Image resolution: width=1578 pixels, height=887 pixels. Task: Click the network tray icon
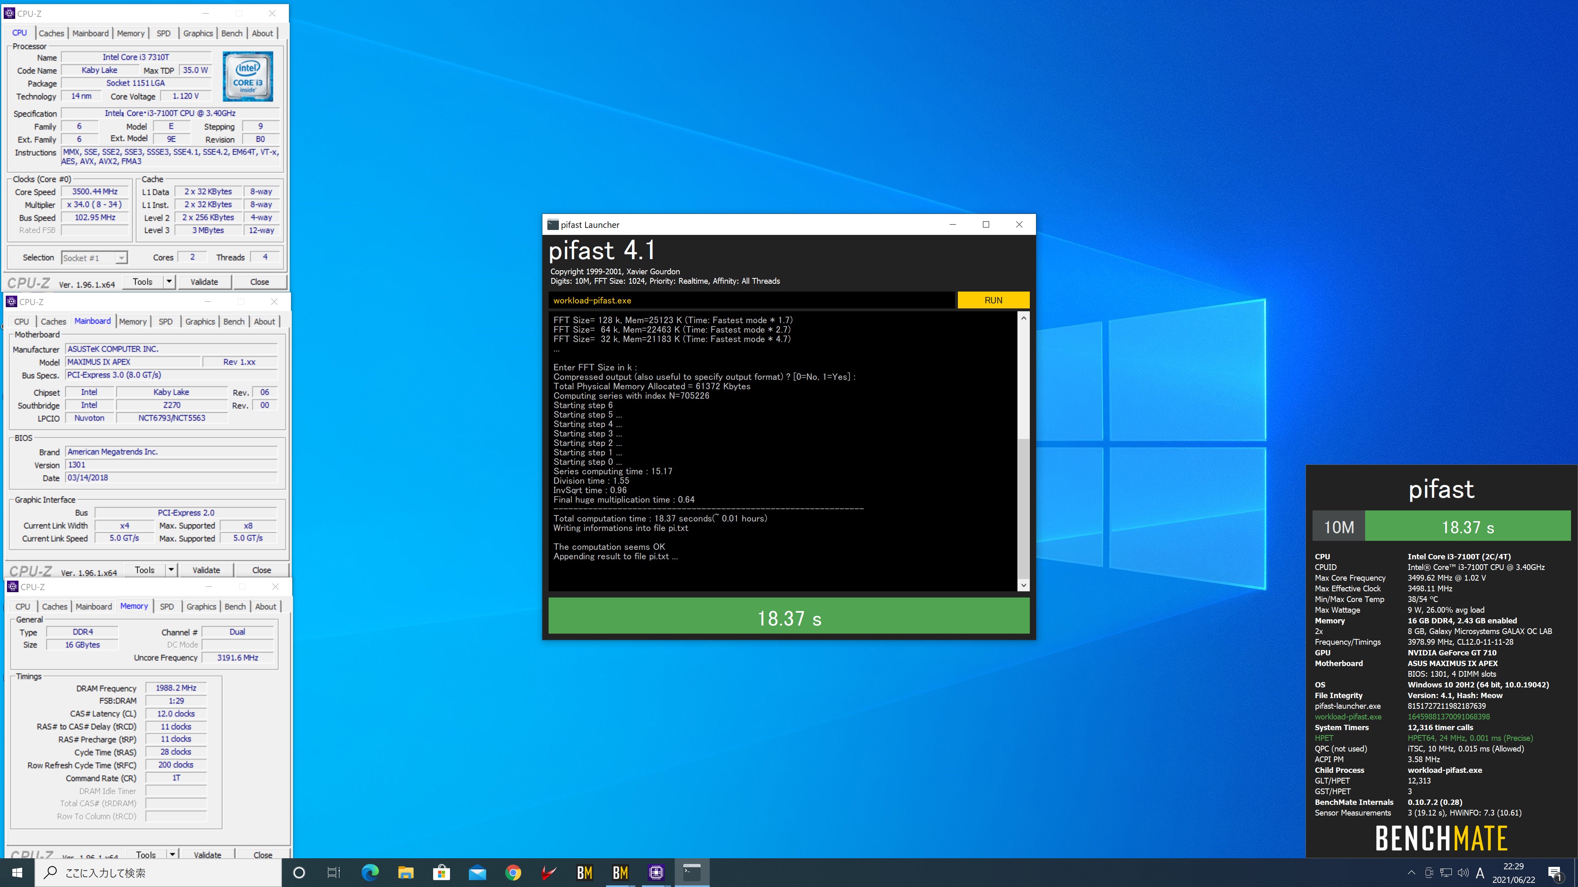[x=1446, y=872]
